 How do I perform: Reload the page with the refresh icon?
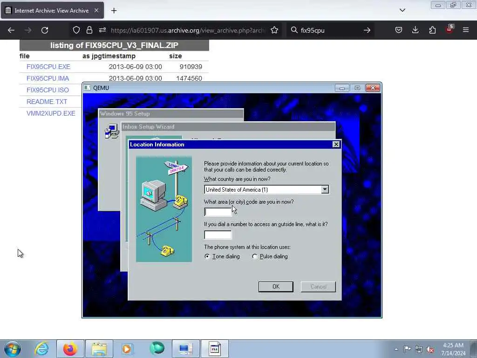(45, 30)
